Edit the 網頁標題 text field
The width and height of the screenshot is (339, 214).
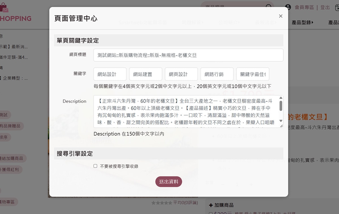point(188,55)
